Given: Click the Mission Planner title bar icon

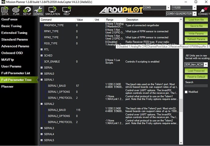Looking at the screenshot, I should click(x=3, y=2).
